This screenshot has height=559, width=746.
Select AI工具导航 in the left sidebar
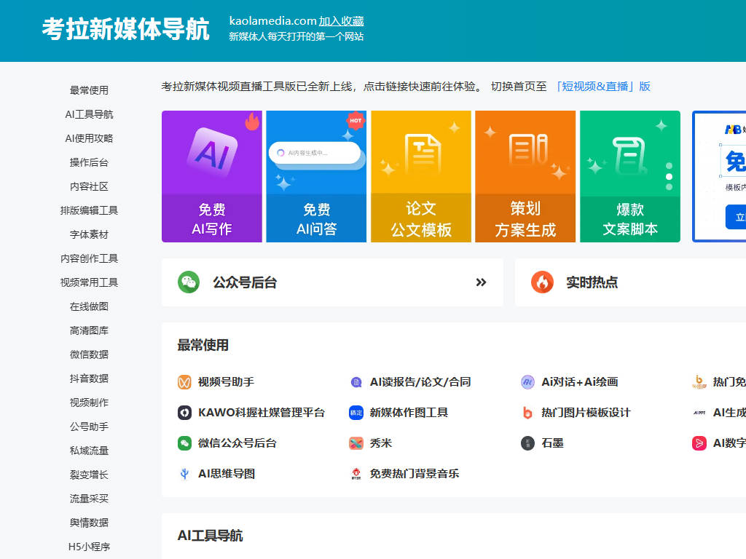[89, 114]
